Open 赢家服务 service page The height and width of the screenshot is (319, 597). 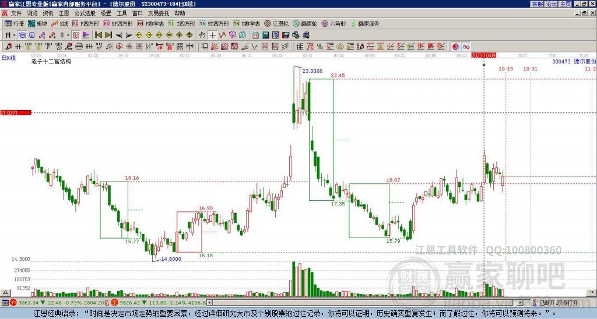coord(365,23)
